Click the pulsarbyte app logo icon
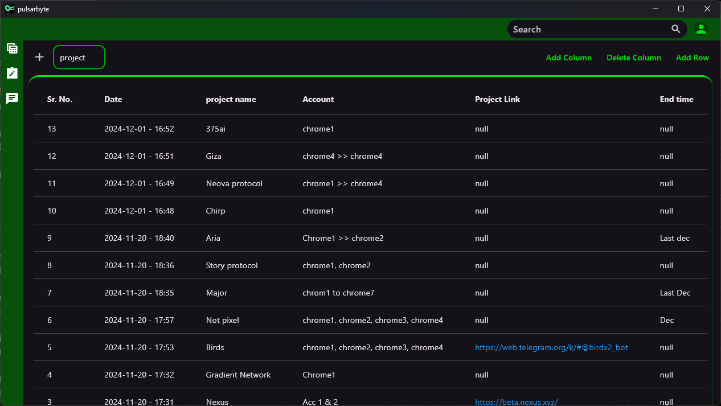Viewport: 721px width, 406px height. tap(9, 9)
